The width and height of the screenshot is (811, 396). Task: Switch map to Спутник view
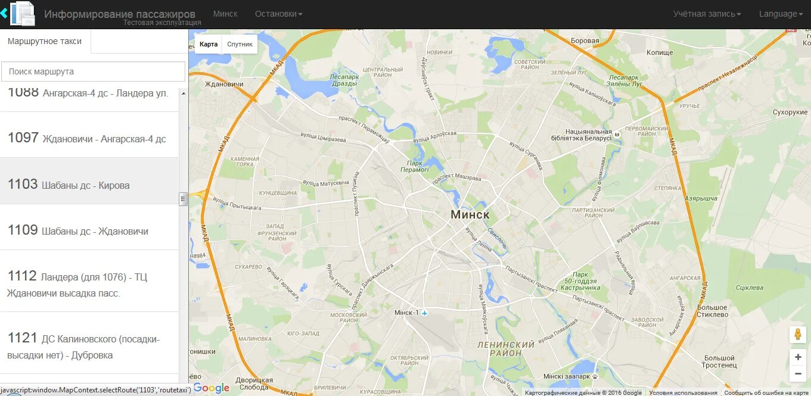click(x=240, y=44)
